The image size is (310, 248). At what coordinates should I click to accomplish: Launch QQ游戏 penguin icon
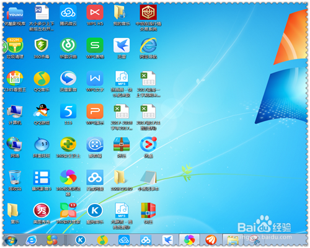click(x=42, y=112)
